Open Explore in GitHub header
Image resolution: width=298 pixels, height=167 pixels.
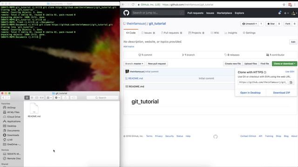pos(239,13)
